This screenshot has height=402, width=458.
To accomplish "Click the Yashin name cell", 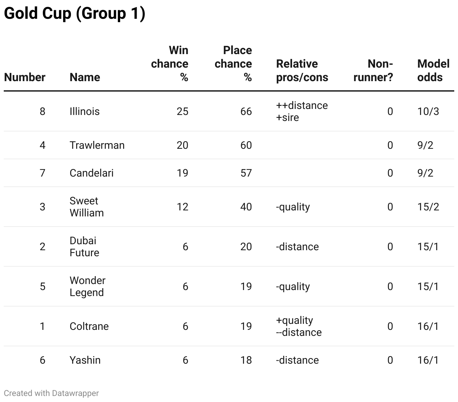I will 85,360.
